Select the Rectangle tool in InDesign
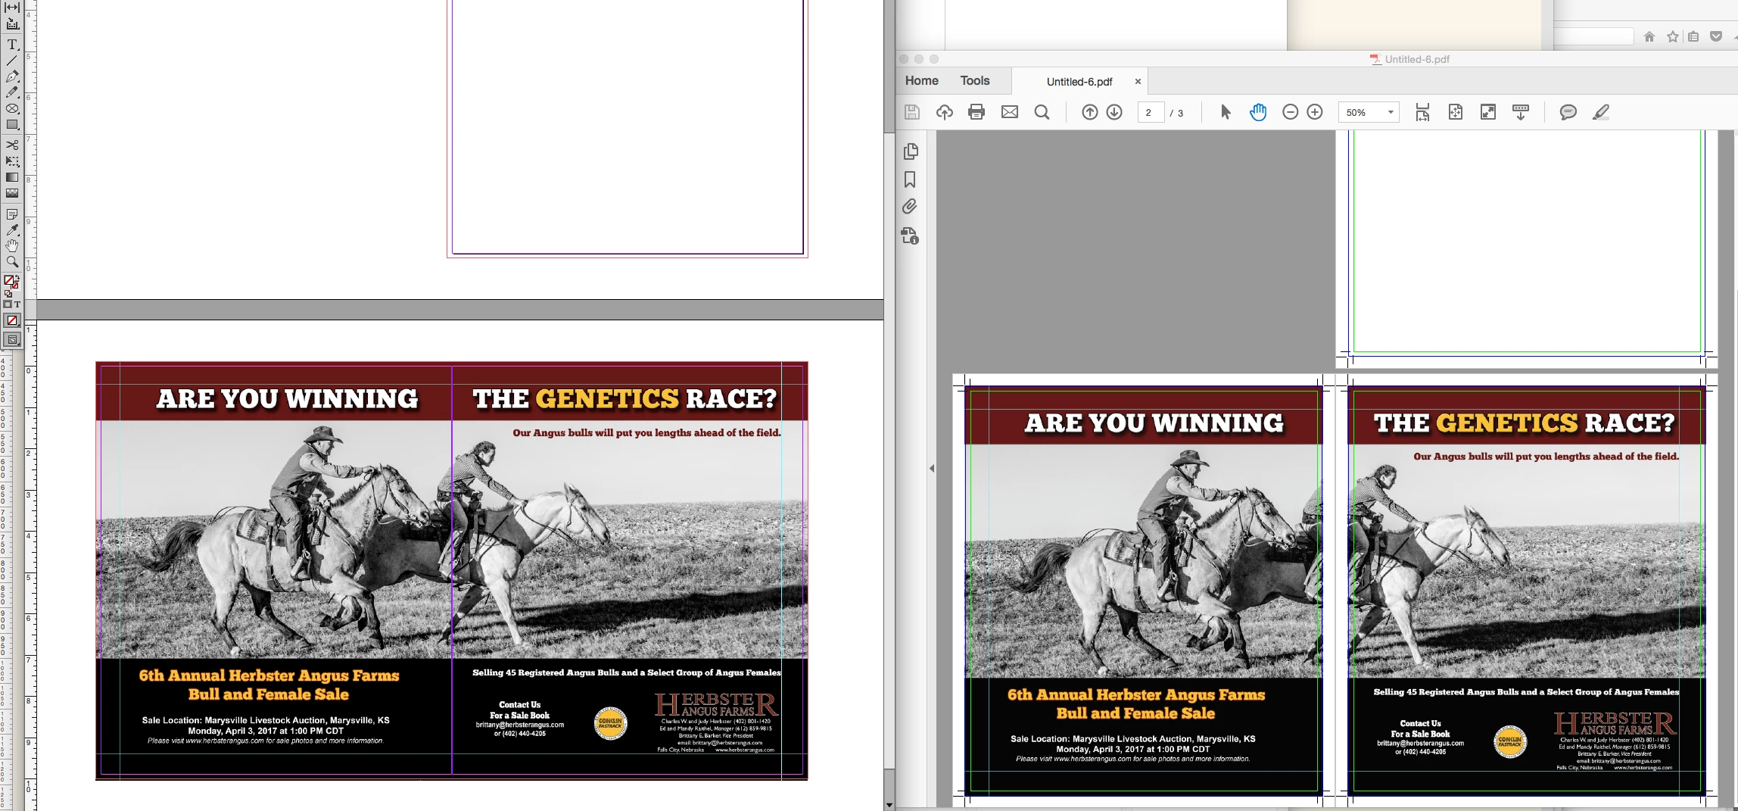The width and height of the screenshot is (1738, 811). [12, 124]
